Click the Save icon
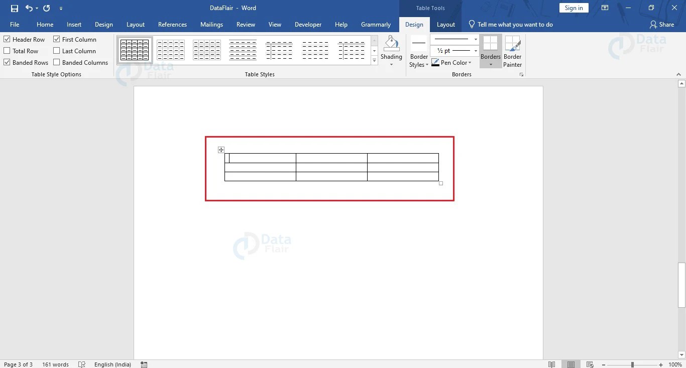Viewport: 686px width, 368px height. pyautogui.click(x=14, y=8)
